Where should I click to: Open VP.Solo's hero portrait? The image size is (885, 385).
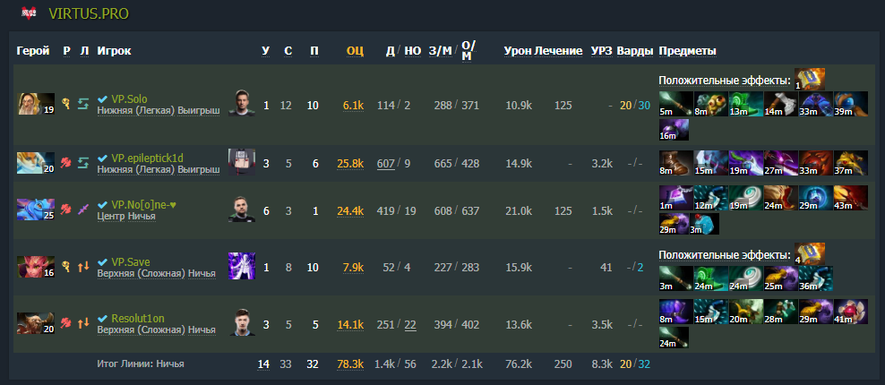[36, 105]
